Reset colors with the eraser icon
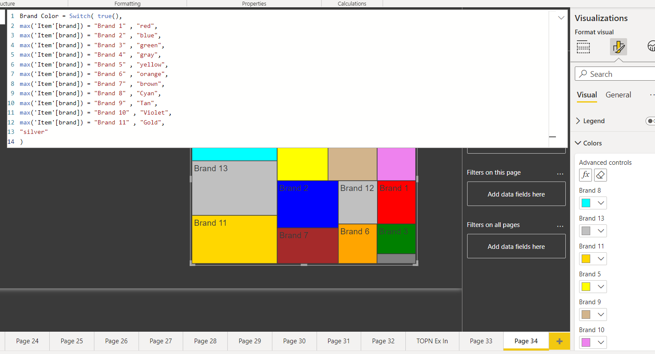 (x=601, y=175)
